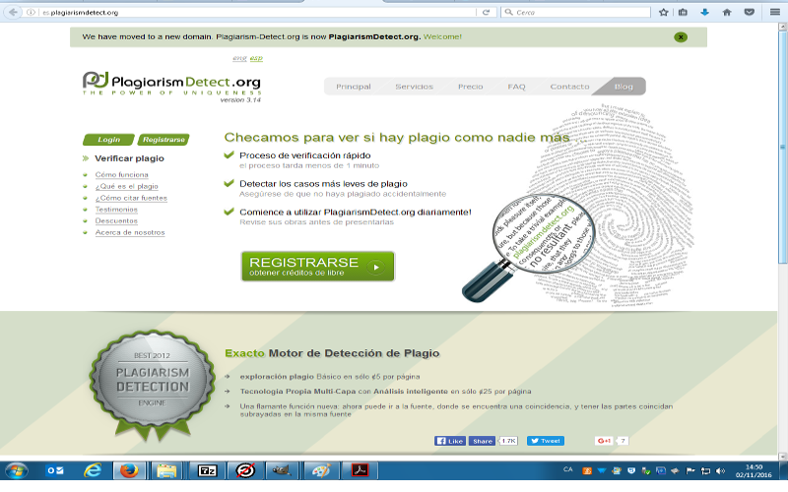
Task: Click the bookmark star icon
Action: [665, 12]
